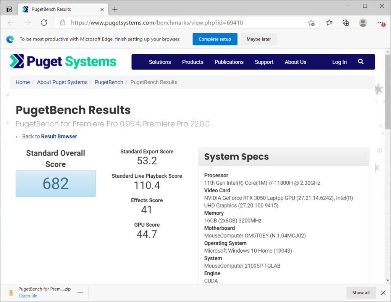Click the i7-11800H processor text

pos(262,183)
